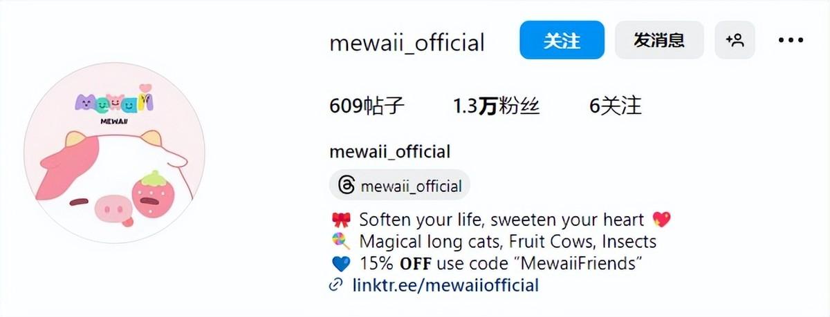Click the Threads logo icon
Screen dimensions: 830x317
[347, 185]
